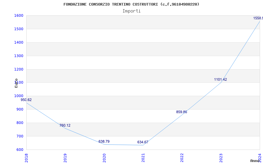Click the 2018 x-axis label
Viewport: 263px width, 164px height.
click(x=26, y=158)
